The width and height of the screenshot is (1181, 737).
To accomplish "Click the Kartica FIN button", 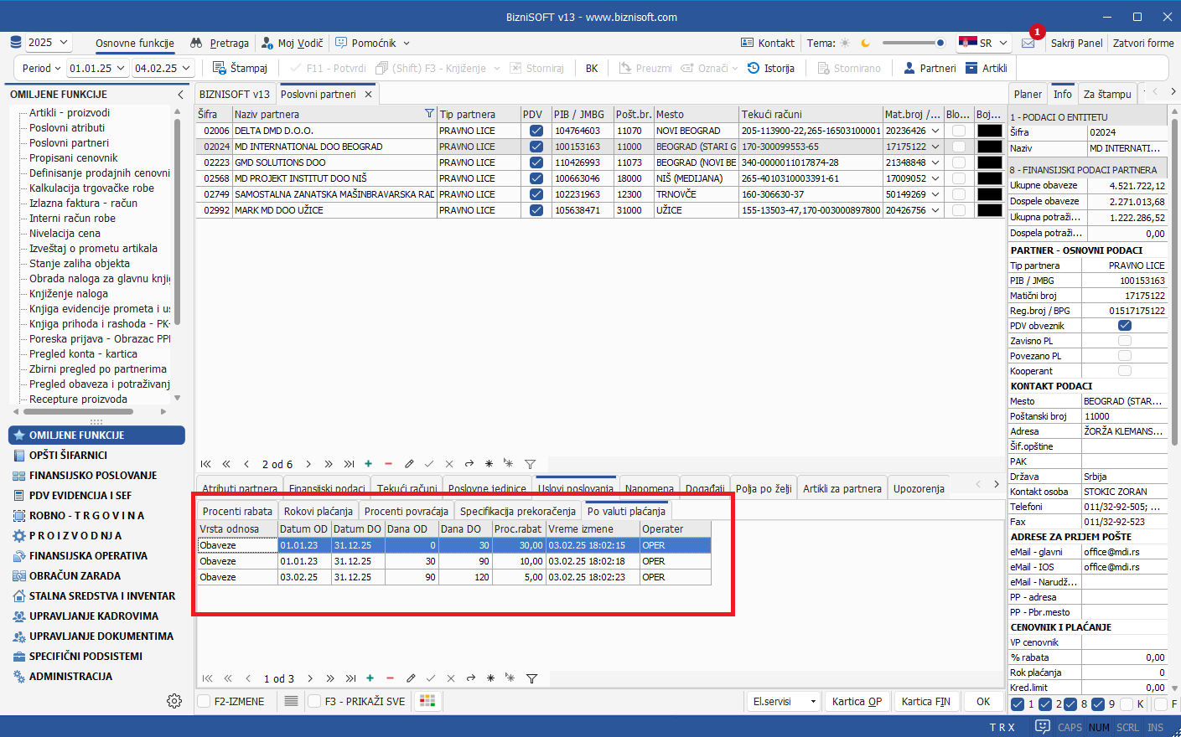I will tap(925, 701).
